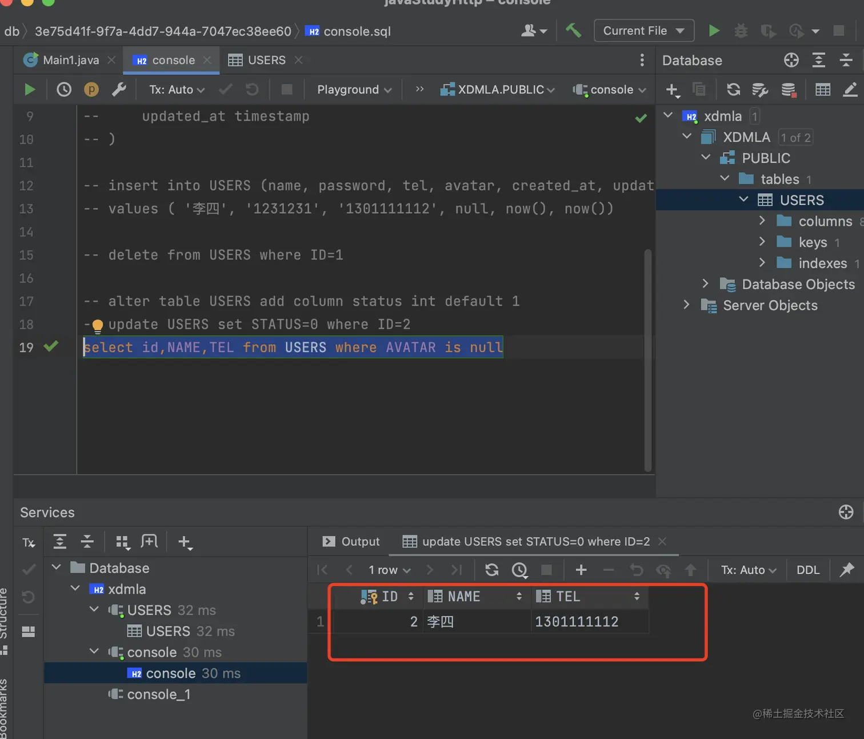Add service plus icon in Services toolbar

point(185,542)
